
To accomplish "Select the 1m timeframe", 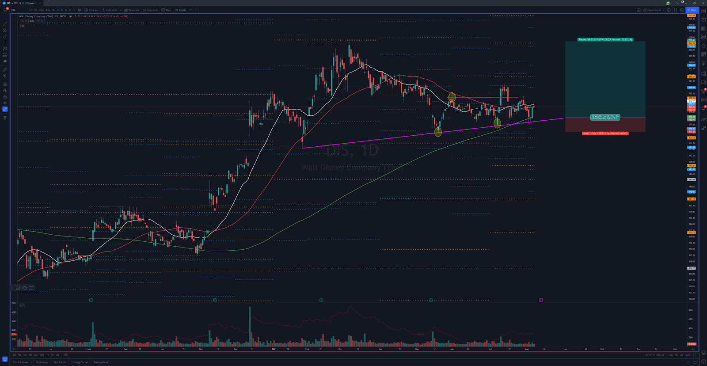I will 30,10.
